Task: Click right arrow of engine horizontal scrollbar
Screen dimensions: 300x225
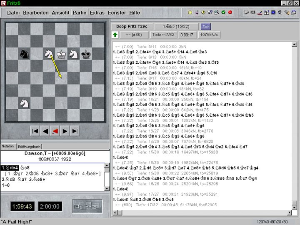Action: tap(290, 212)
